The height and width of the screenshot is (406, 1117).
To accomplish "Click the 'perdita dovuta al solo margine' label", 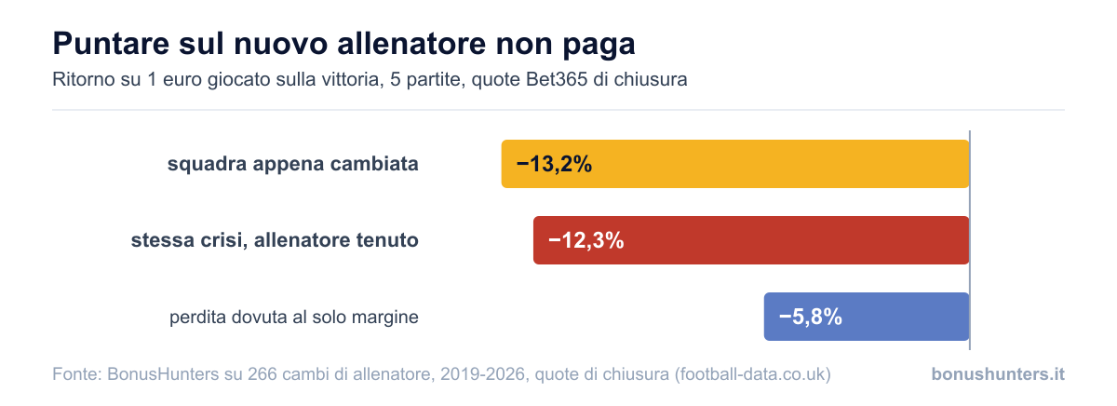I will point(294,318).
